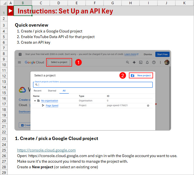Activate the Cloud Shell terminal icon

pyautogui.click(x=141, y=62)
